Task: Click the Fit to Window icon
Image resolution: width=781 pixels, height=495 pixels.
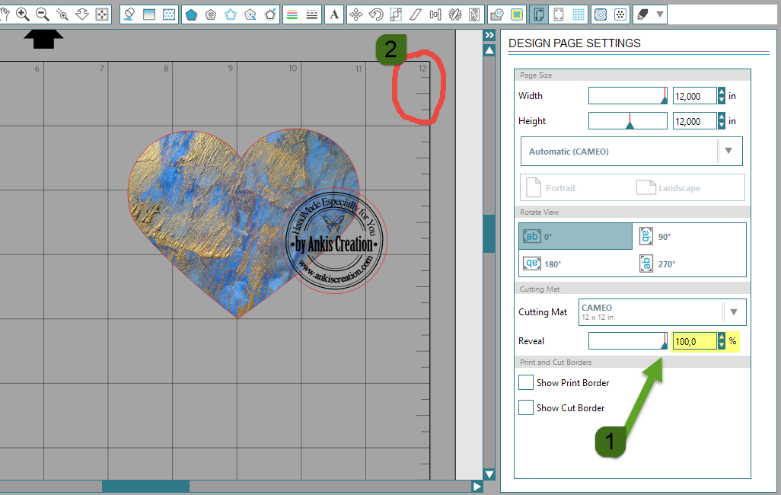Action: (101, 14)
